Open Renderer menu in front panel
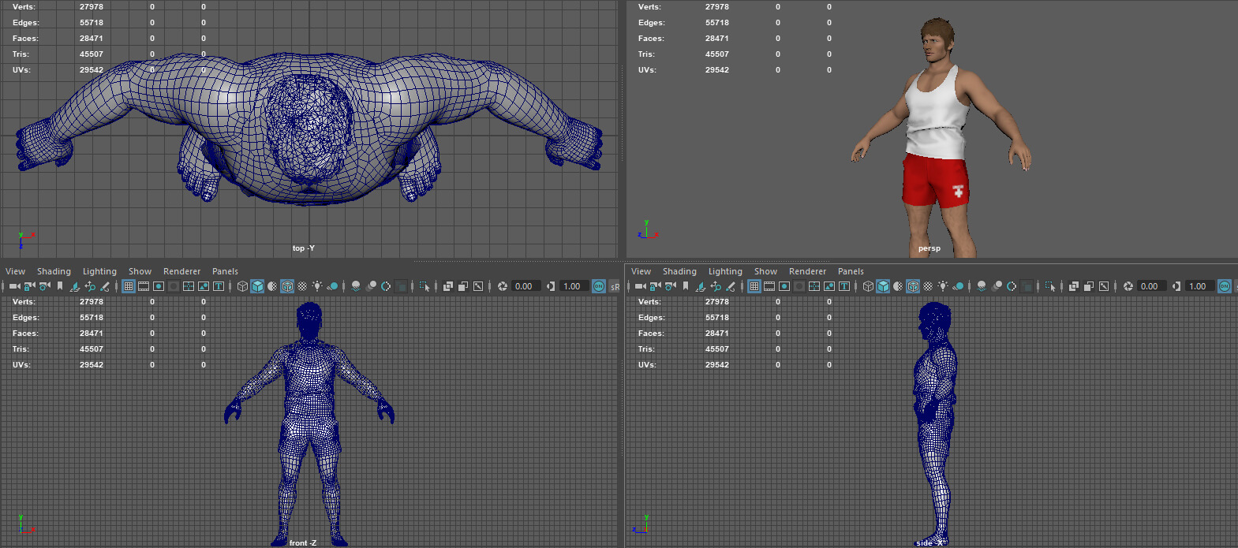Image resolution: width=1238 pixels, height=548 pixels. pyautogui.click(x=181, y=271)
